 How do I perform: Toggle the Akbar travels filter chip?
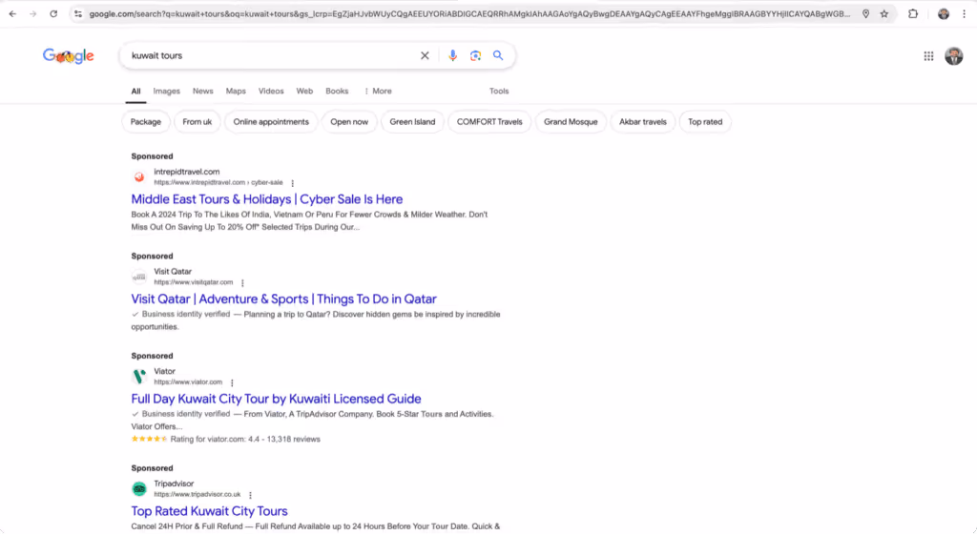point(642,122)
